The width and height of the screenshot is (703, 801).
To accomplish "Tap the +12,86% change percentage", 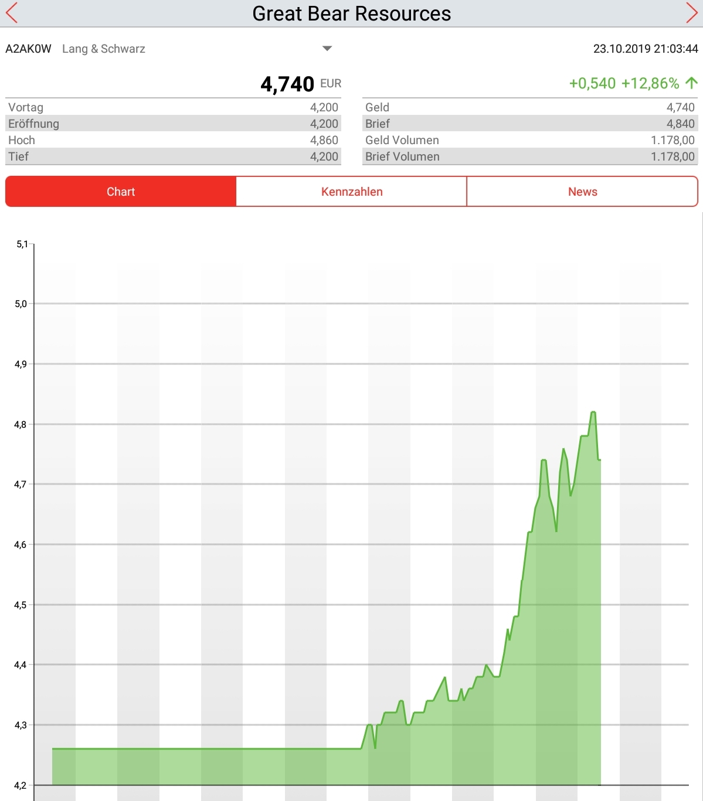I will pyautogui.click(x=650, y=83).
